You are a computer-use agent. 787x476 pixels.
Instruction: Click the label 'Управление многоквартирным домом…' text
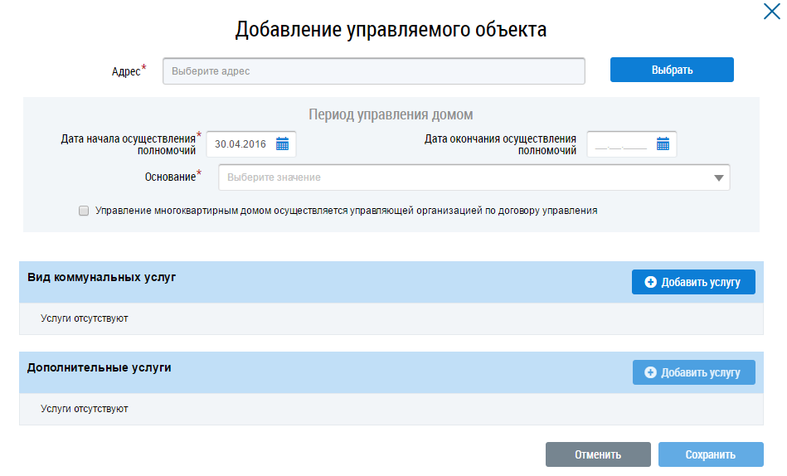(x=346, y=211)
